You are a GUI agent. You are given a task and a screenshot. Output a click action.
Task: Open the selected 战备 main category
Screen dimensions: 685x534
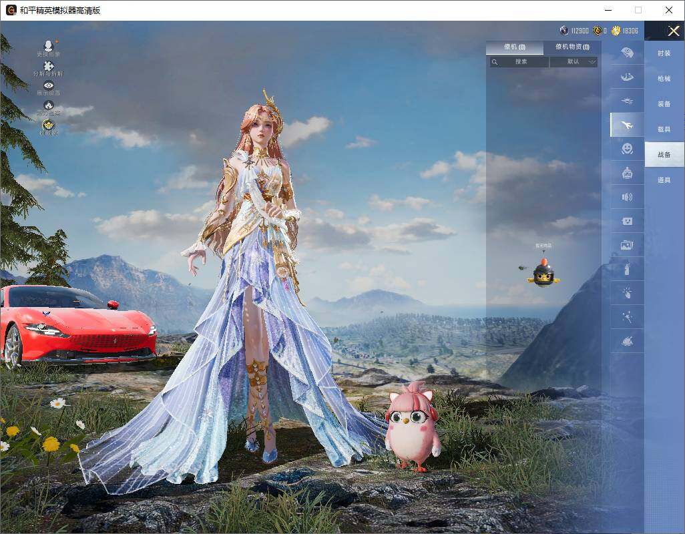(664, 155)
